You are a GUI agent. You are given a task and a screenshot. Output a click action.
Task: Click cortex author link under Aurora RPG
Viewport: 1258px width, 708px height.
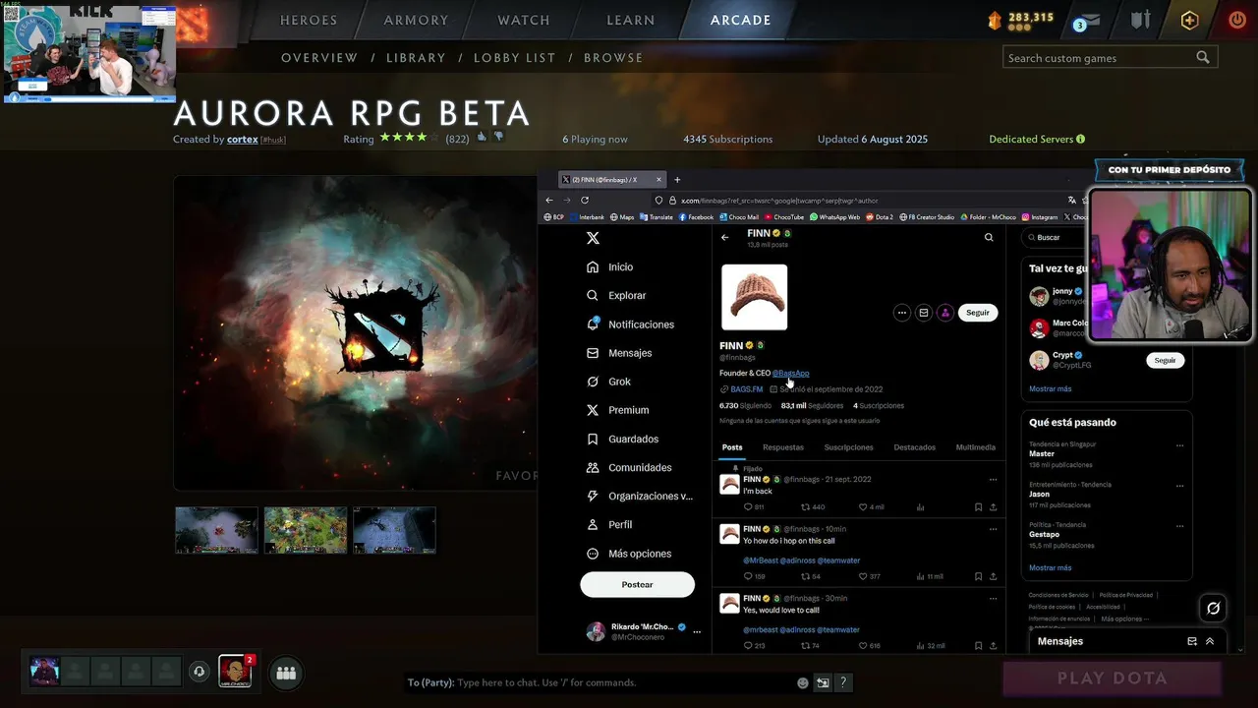[x=243, y=140]
